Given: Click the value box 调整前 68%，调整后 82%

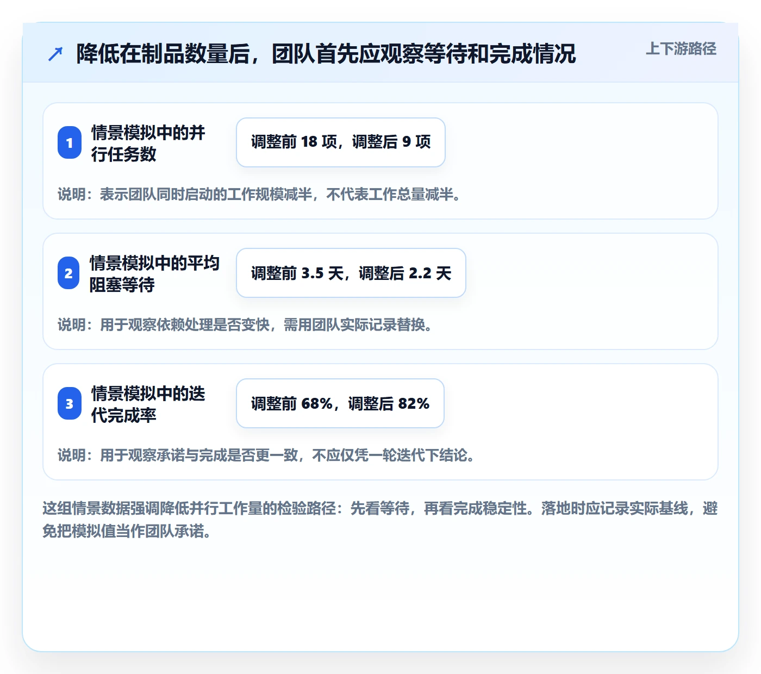Looking at the screenshot, I should pyautogui.click(x=340, y=403).
